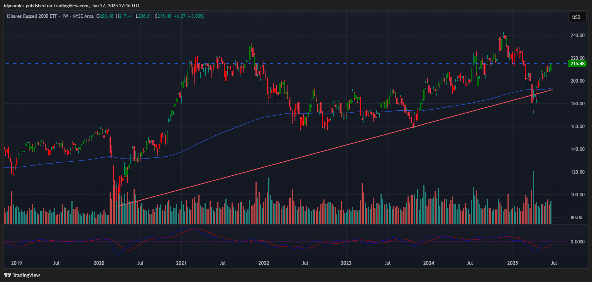Click the TradingView logo at bottom left
The height and width of the screenshot is (282, 592).
tap(22, 275)
